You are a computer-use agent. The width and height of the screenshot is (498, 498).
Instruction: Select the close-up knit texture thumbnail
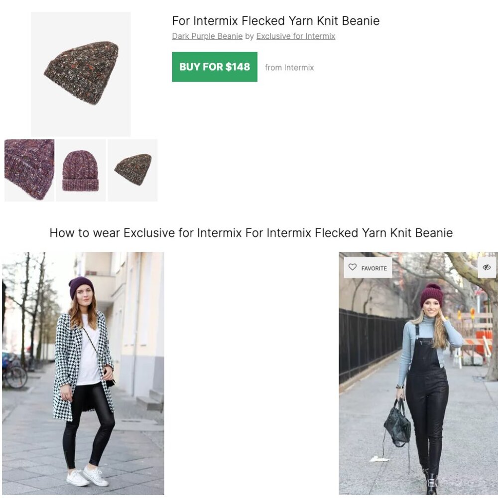coord(29,170)
